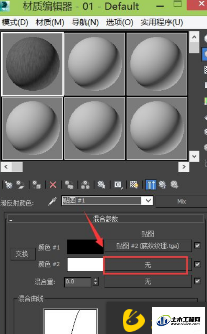Viewport: 207px width, 334px height.
Task: Reset map with red X icon
Action: coord(53,184)
